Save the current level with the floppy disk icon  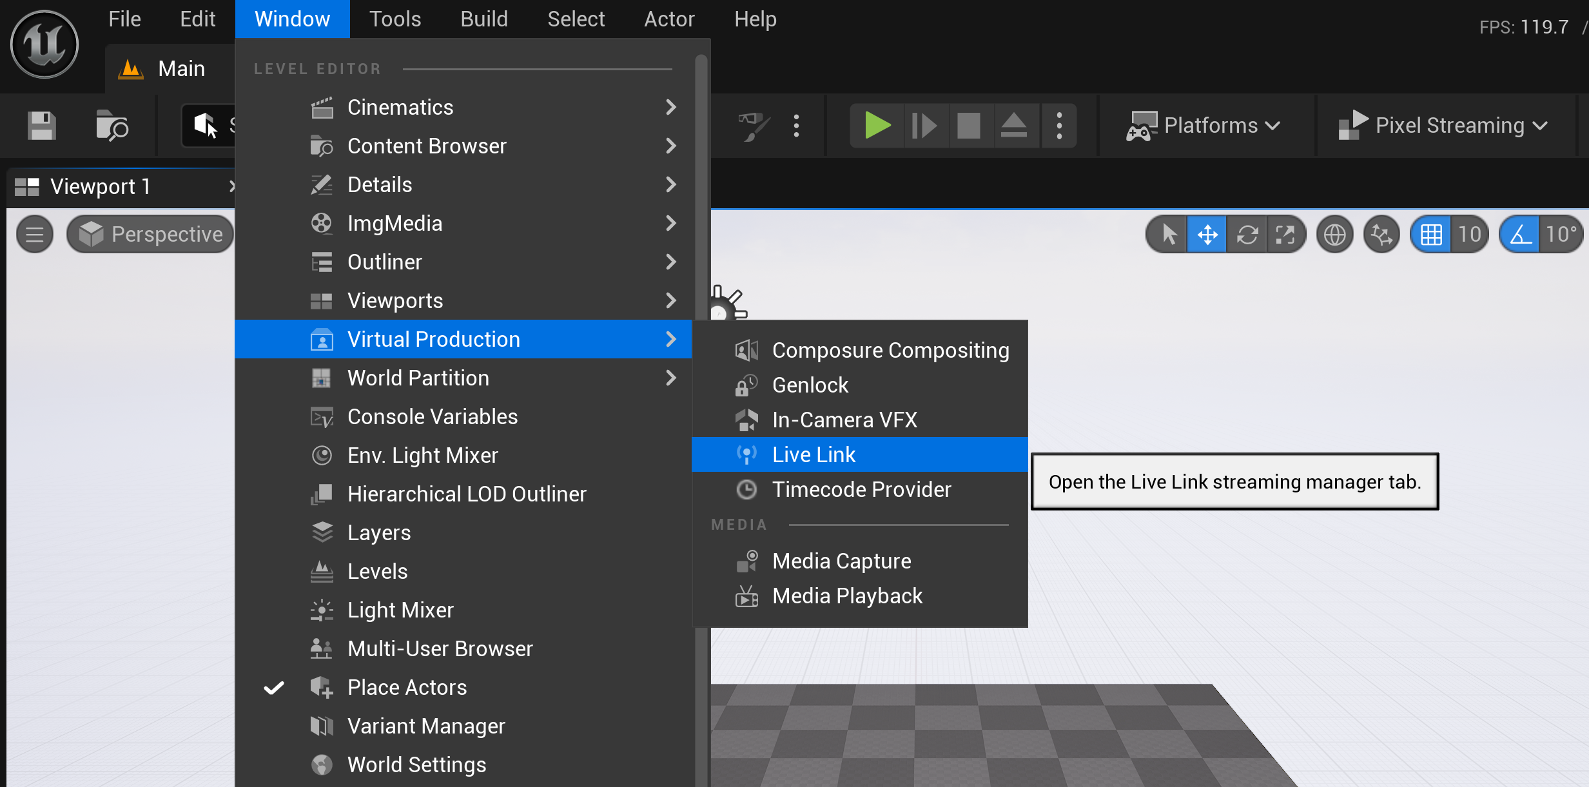pyautogui.click(x=42, y=126)
